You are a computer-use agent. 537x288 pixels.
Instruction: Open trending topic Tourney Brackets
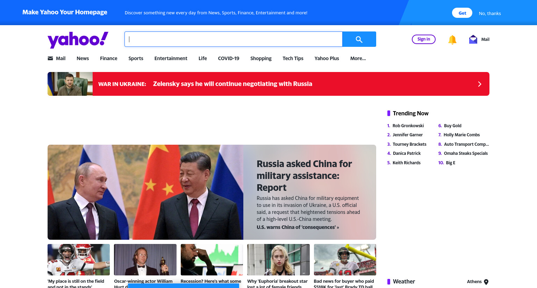click(x=409, y=144)
